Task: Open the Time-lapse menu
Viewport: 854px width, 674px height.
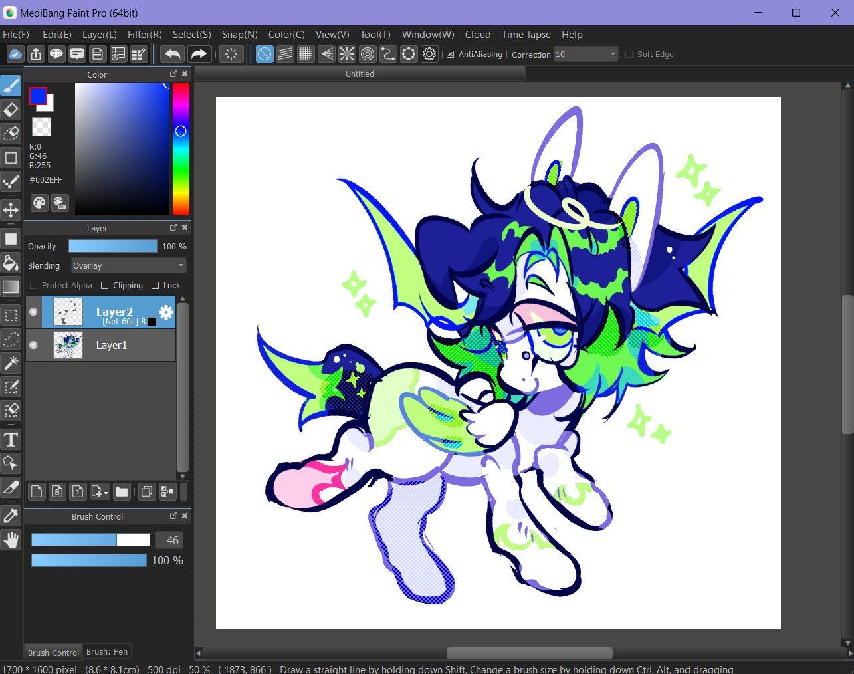Action: (526, 35)
